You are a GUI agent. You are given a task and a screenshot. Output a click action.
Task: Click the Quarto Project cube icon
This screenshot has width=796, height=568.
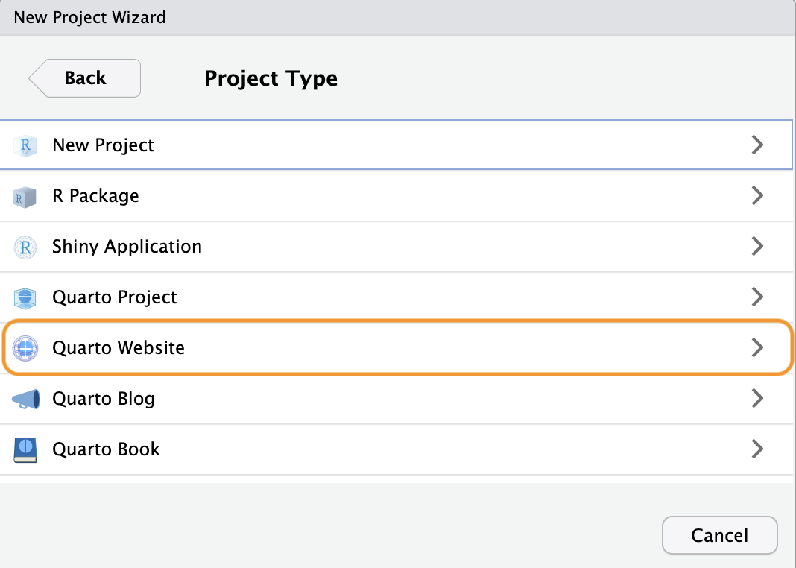coord(25,297)
